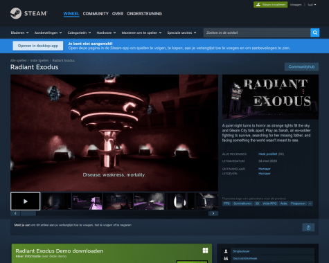This screenshot has height=263, width=329.
Task: Select the fifth thumbnail with purple floor
Action: [149, 201]
